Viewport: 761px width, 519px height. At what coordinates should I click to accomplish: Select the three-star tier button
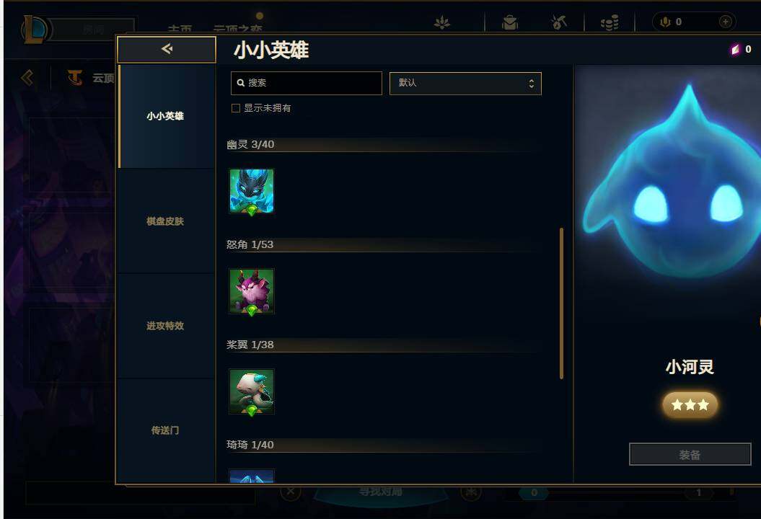point(690,404)
